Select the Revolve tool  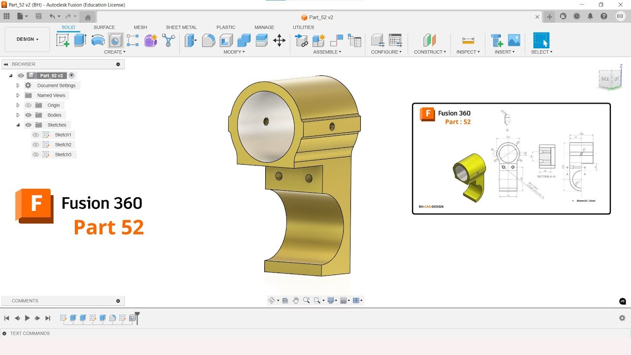98,40
